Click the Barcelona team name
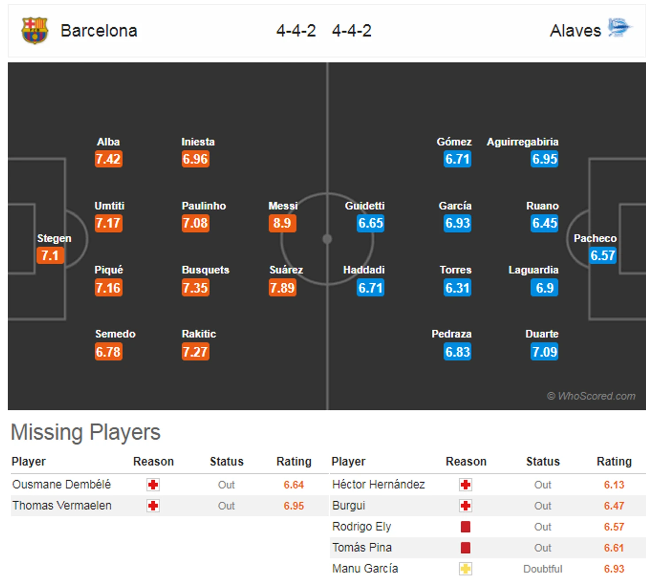This screenshot has width=646, height=580. [99, 31]
